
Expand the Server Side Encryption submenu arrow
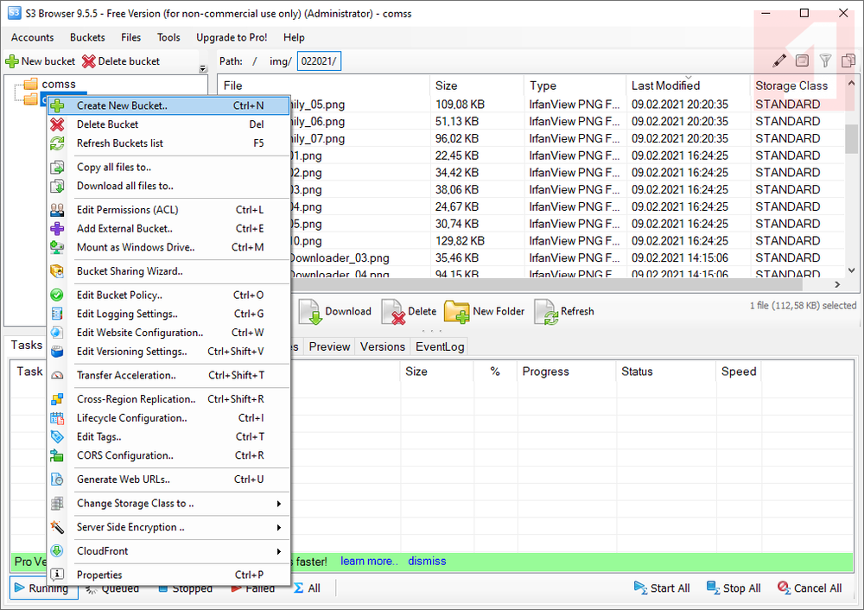pos(279,527)
